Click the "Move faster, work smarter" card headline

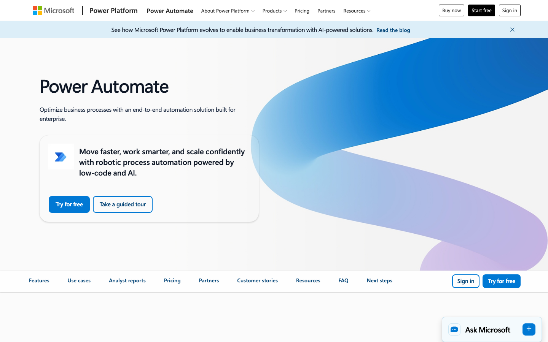click(162, 162)
